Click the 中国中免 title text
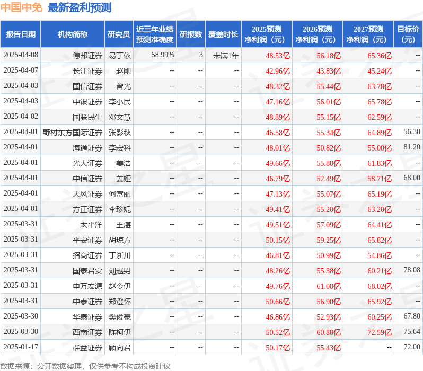Screen dimensions: 423x371 (21, 7)
